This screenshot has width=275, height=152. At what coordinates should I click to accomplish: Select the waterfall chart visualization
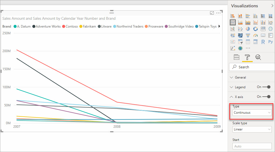(x=233, y=29)
